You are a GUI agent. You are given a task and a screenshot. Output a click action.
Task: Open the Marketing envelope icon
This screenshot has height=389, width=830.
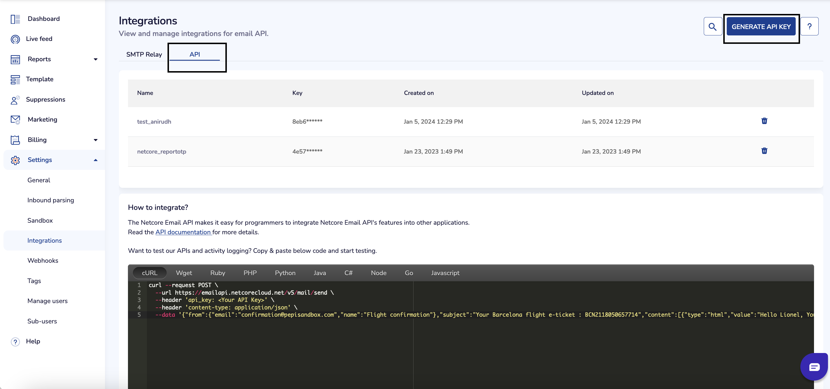pos(15,120)
